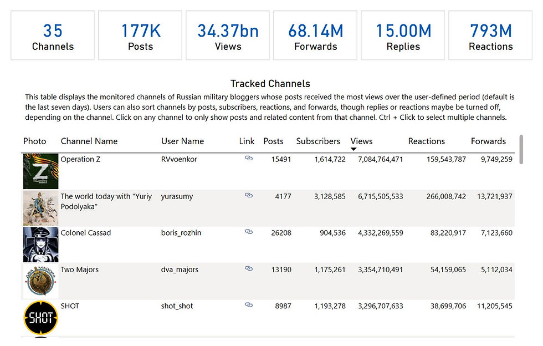The height and width of the screenshot is (346, 543).
Task: Click subscribers value 1,175,261
Action: (x=330, y=269)
